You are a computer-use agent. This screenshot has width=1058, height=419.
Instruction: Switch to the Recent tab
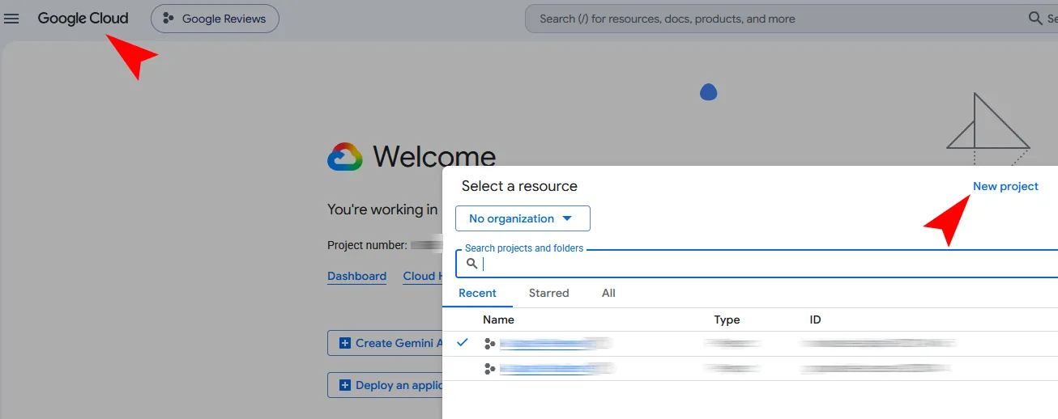pos(477,293)
